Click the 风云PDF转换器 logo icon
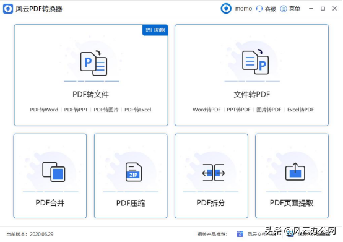This screenshot has width=343, height=242. point(8,9)
